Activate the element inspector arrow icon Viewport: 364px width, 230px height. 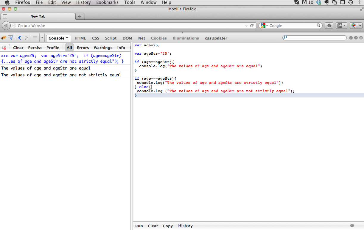click(x=11, y=38)
